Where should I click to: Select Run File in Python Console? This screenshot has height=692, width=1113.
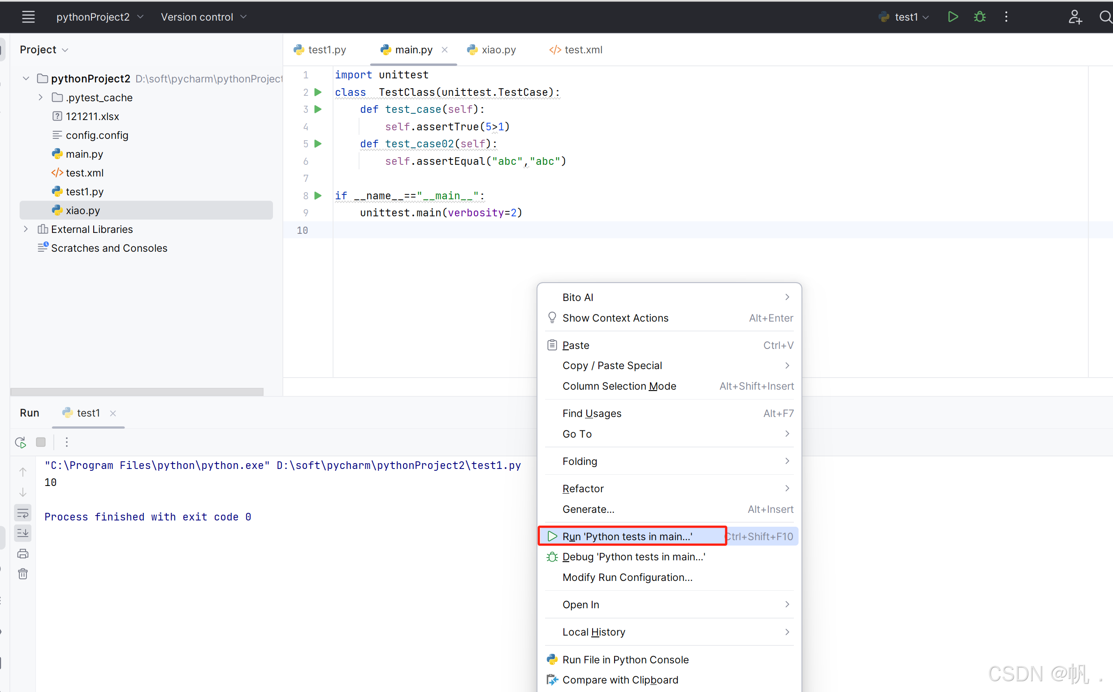click(626, 659)
